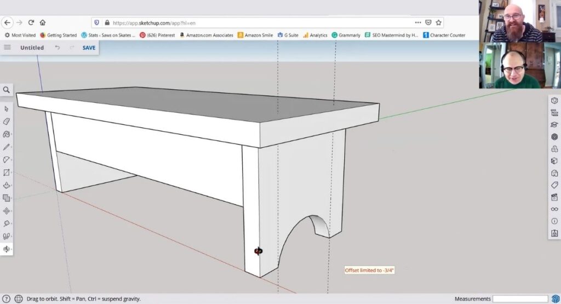The image size is (561, 304).
Task: Open the hamburger main menu
Action: tap(7, 48)
